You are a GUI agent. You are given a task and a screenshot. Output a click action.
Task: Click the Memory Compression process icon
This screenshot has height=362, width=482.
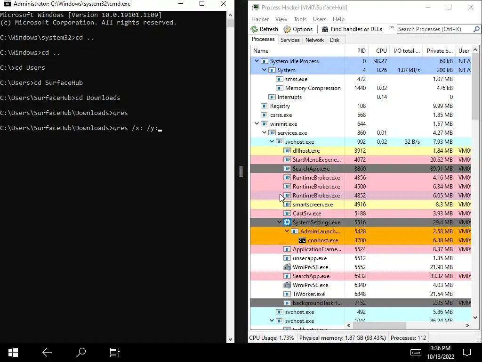click(x=280, y=88)
